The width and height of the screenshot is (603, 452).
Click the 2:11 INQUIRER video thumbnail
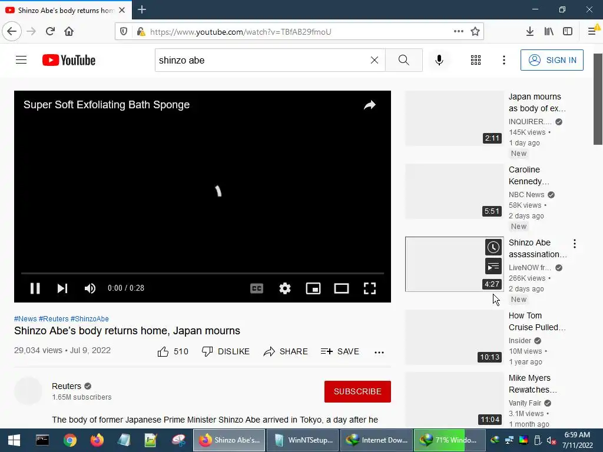point(454,118)
